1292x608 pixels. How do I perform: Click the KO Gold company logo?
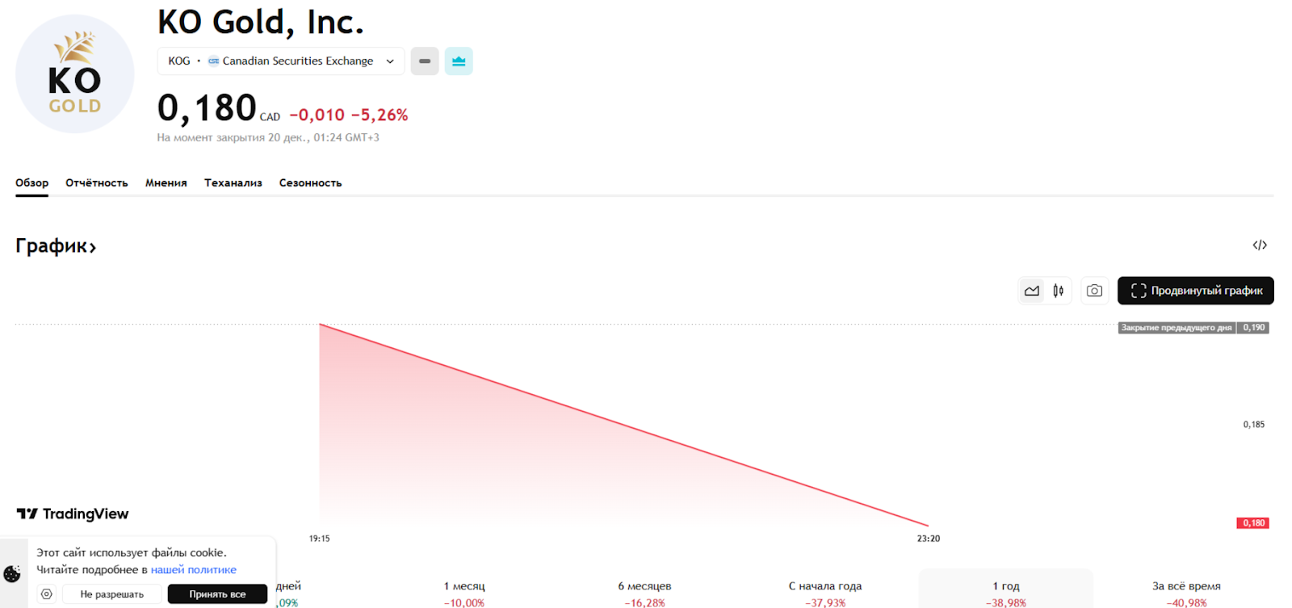click(75, 74)
